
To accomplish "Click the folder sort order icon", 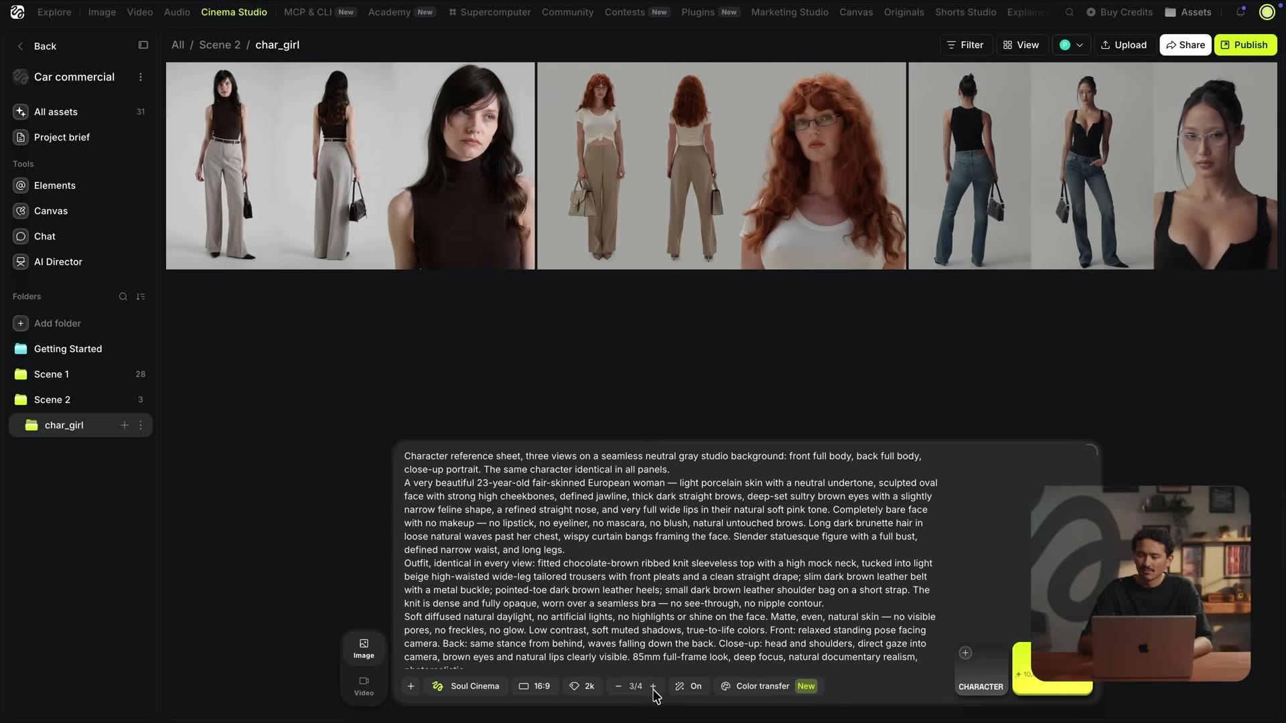I will pos(141,297).
